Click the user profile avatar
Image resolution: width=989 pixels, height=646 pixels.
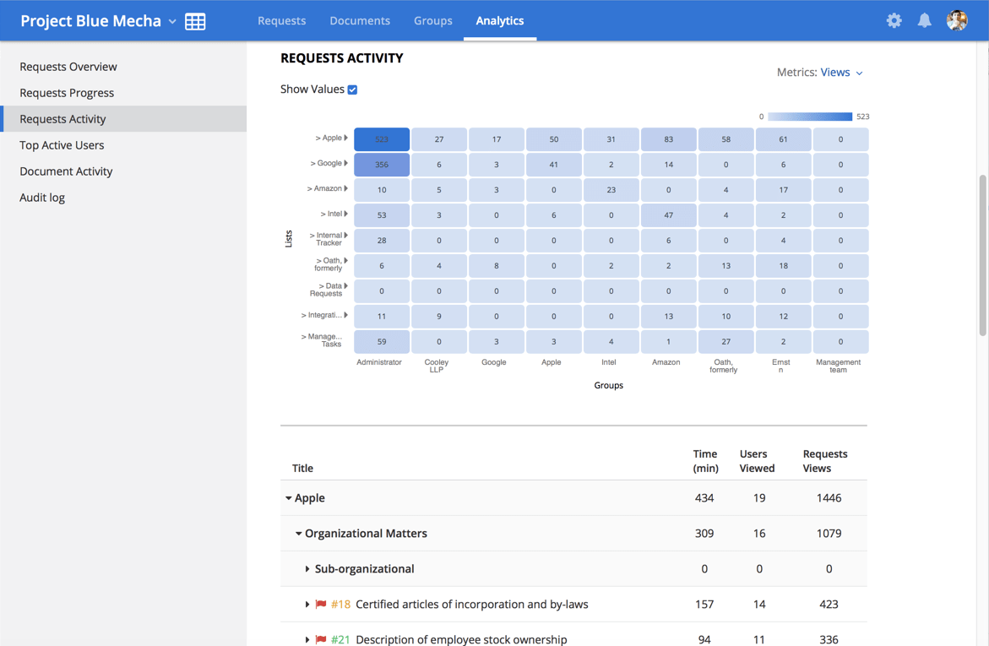[957, 20]
